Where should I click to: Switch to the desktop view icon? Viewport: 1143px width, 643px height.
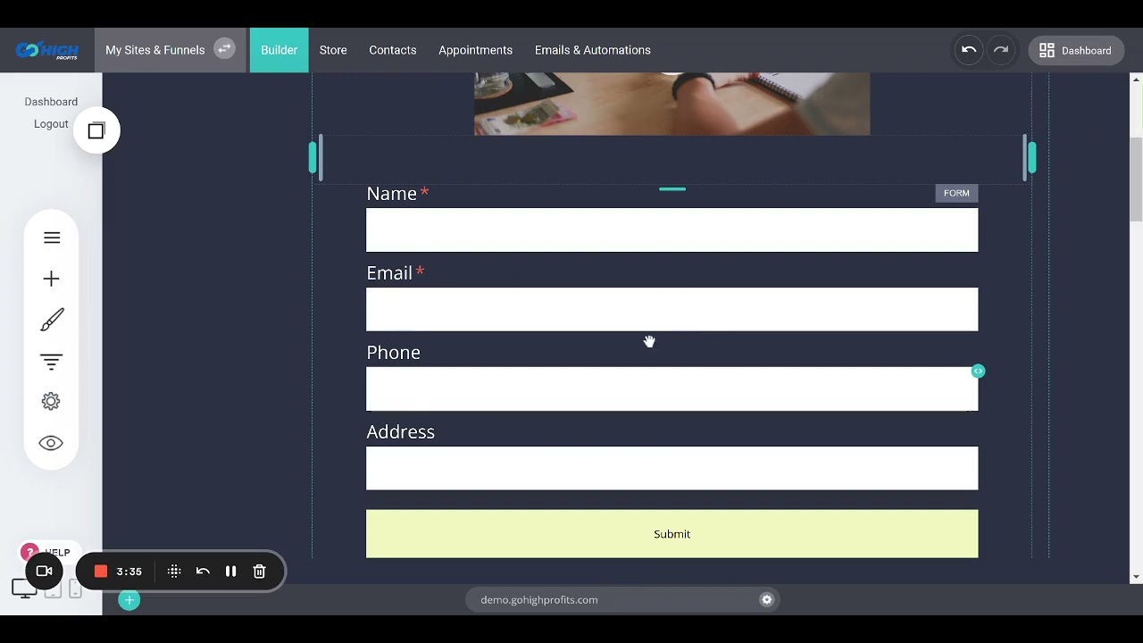click(x=24, y=589)
